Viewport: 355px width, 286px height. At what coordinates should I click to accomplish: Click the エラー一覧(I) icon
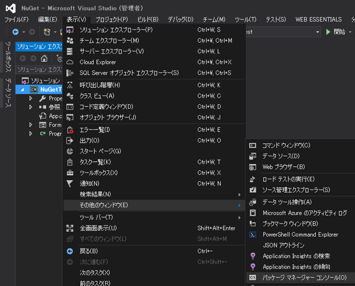click(70, 130)
